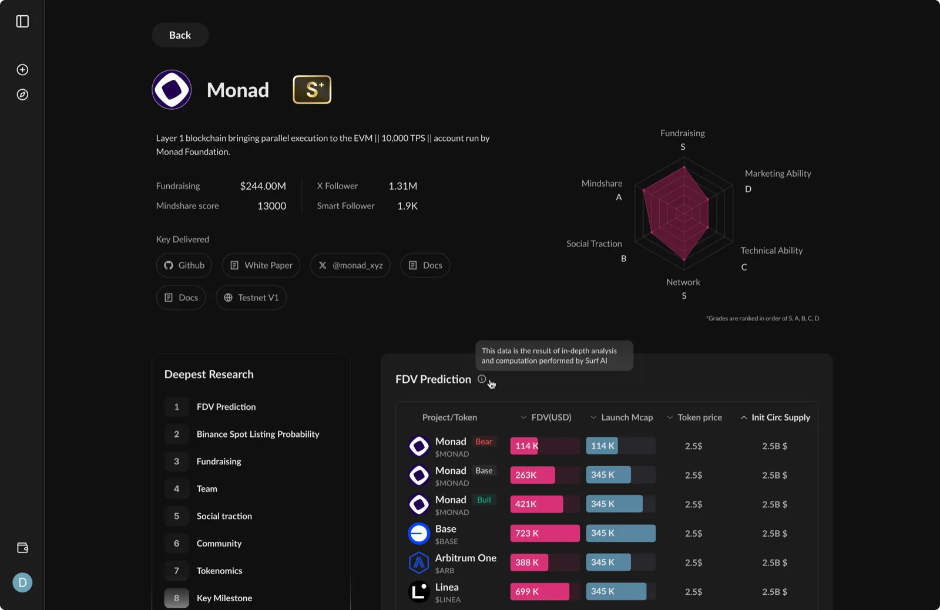Click the 263K Monad Base FDV bar
This screenshot has width=940, height=610.
[x=532, y=475]
